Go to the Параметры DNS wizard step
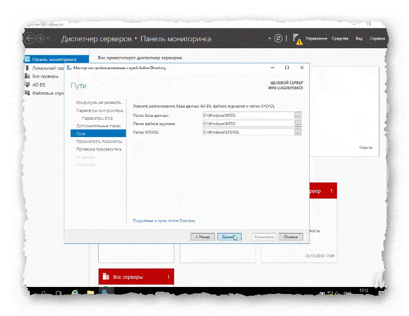Screen dimensions: 409x316 point(96,118)
